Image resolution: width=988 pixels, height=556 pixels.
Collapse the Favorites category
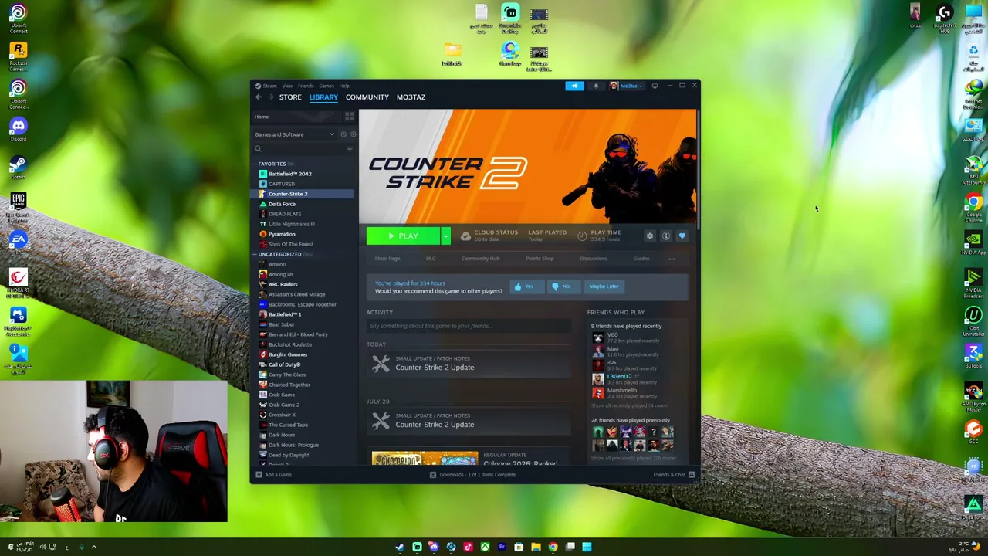(x=255, y=164)
